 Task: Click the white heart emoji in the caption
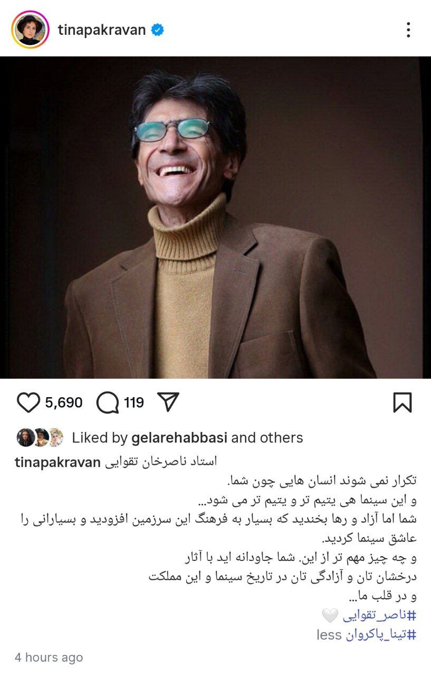[x=330, y=615]
